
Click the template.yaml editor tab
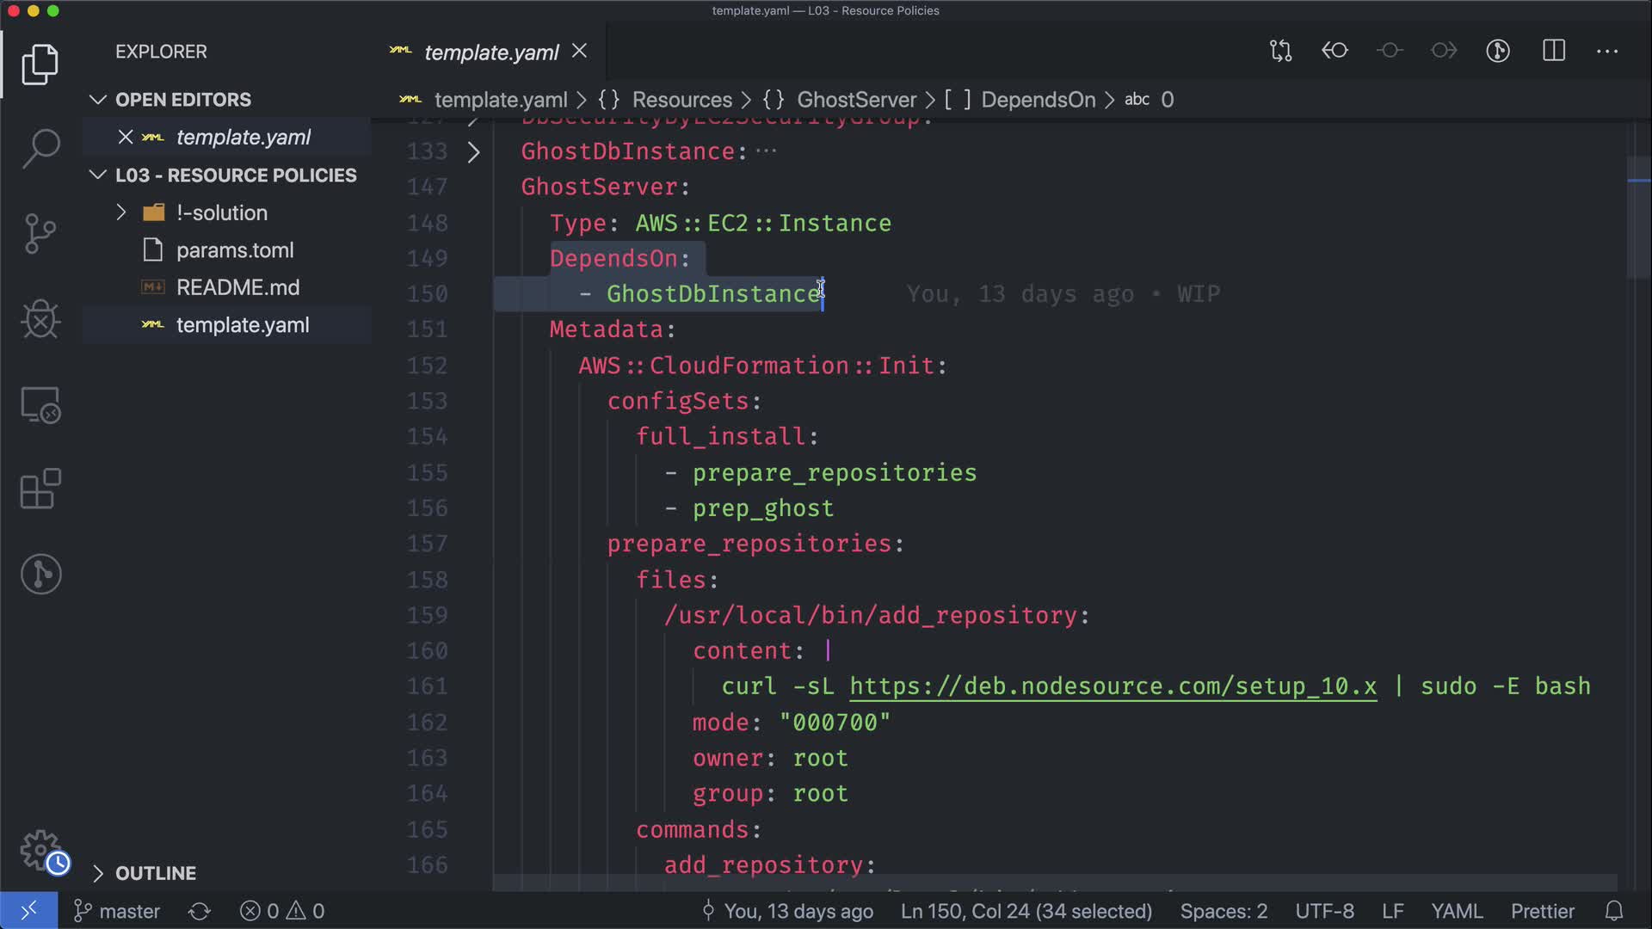click(490, 52)
